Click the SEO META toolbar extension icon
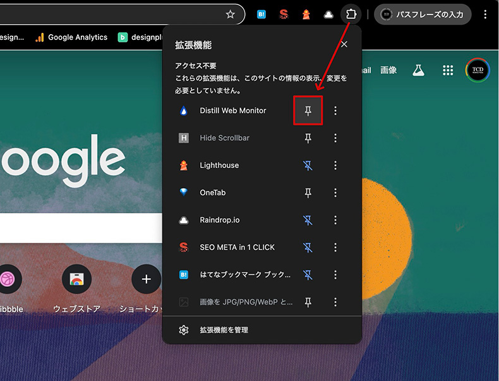This screenshot has width=499, height=381. coord(284,14)
